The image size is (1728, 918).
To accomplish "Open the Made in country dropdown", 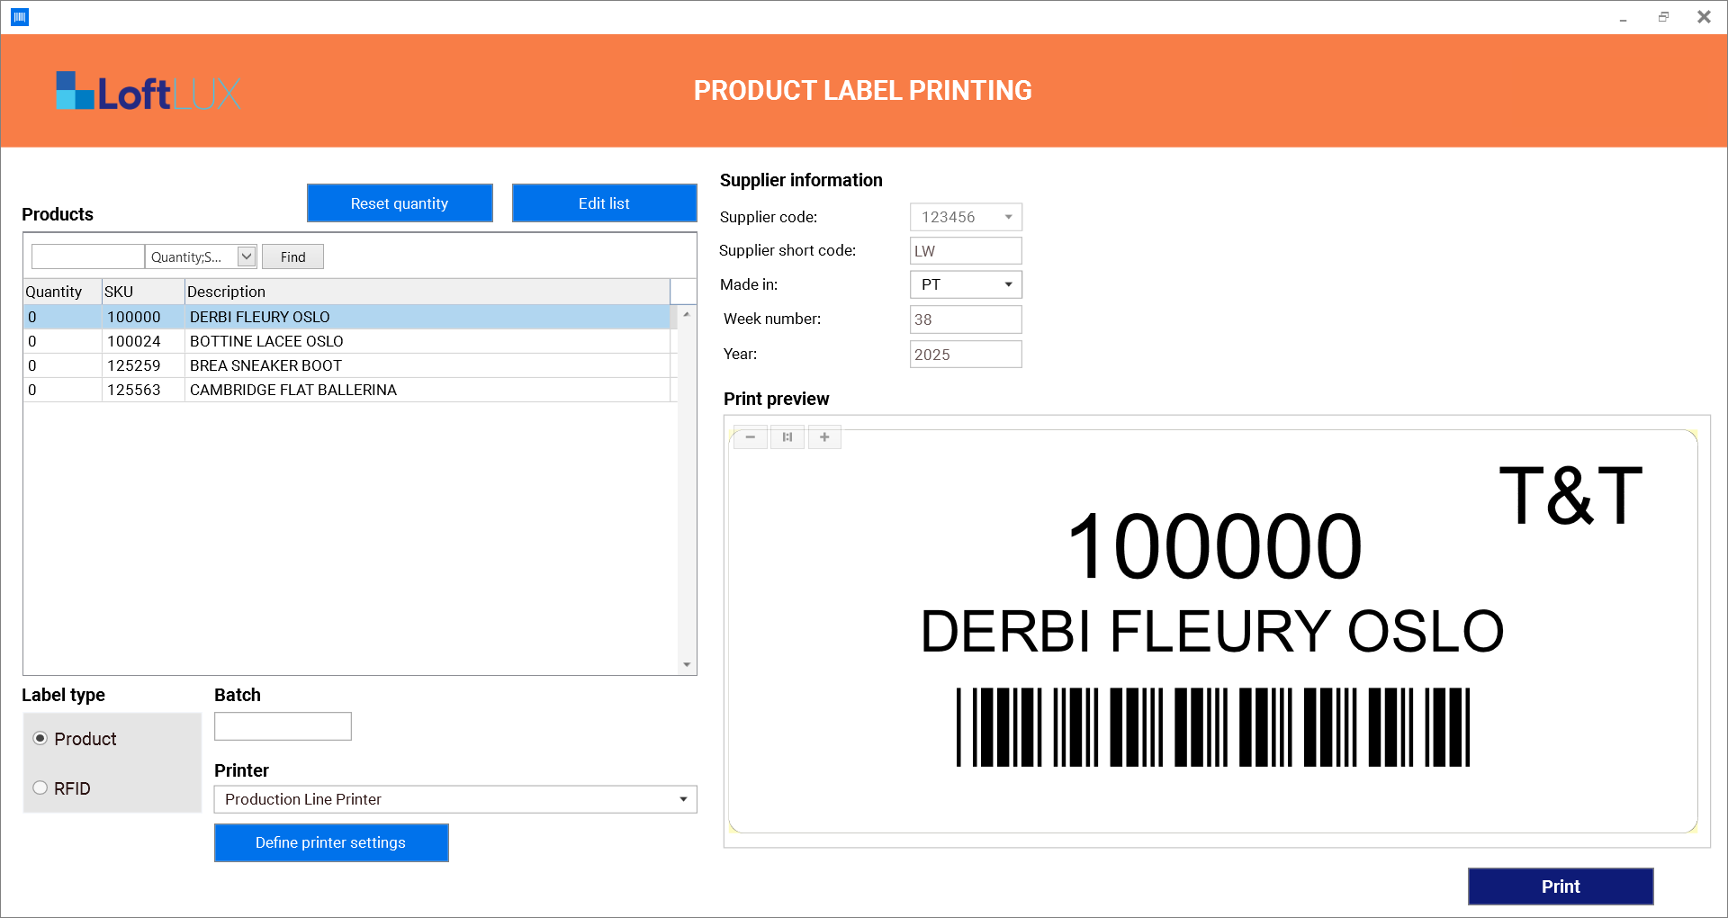I will click(x=1008, y=284).
